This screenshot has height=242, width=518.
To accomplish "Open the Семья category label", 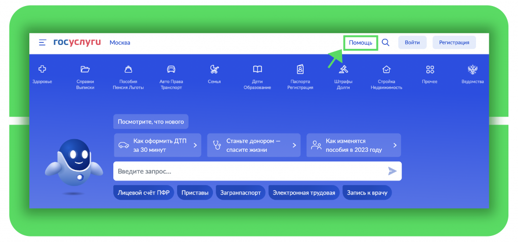I will [x=214, y=82].
